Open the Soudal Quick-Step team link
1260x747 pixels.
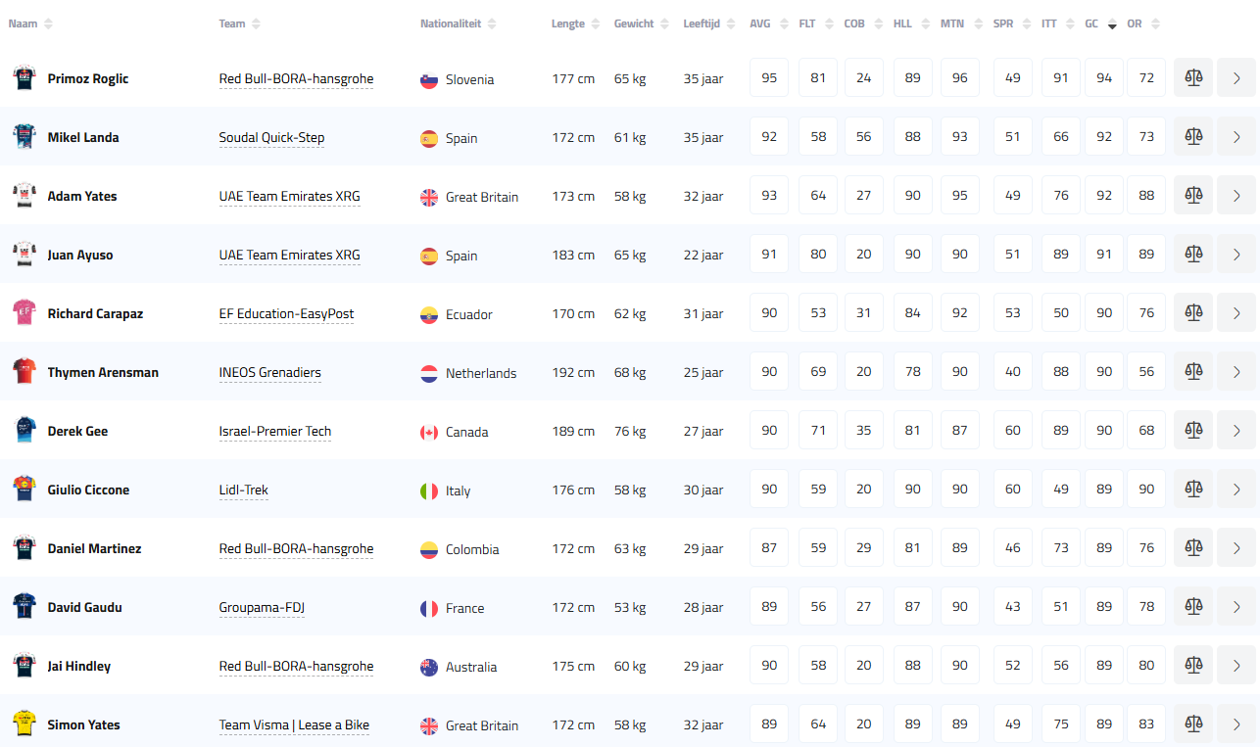coord(271,137)
